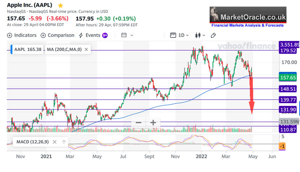The height and width of the screenshot is (172, 300).
Task: Click the 131.59M volume tag
Action: pyautogui.click(x=289, y=121)
